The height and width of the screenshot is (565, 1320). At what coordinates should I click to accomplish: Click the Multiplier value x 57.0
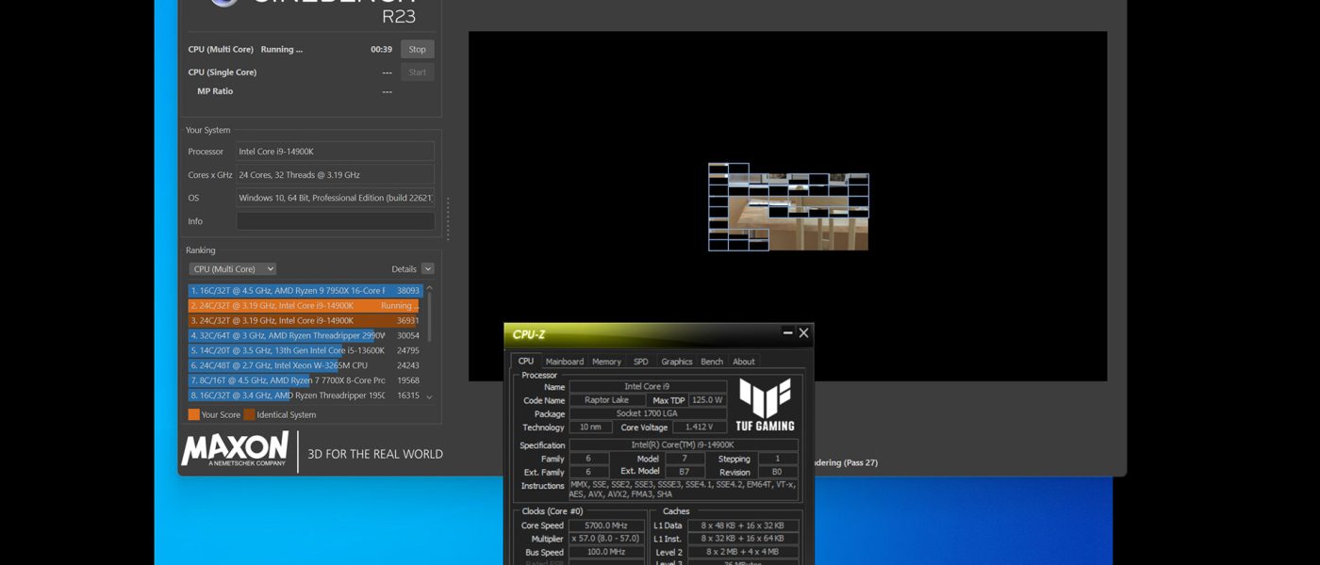pos(606,540)
